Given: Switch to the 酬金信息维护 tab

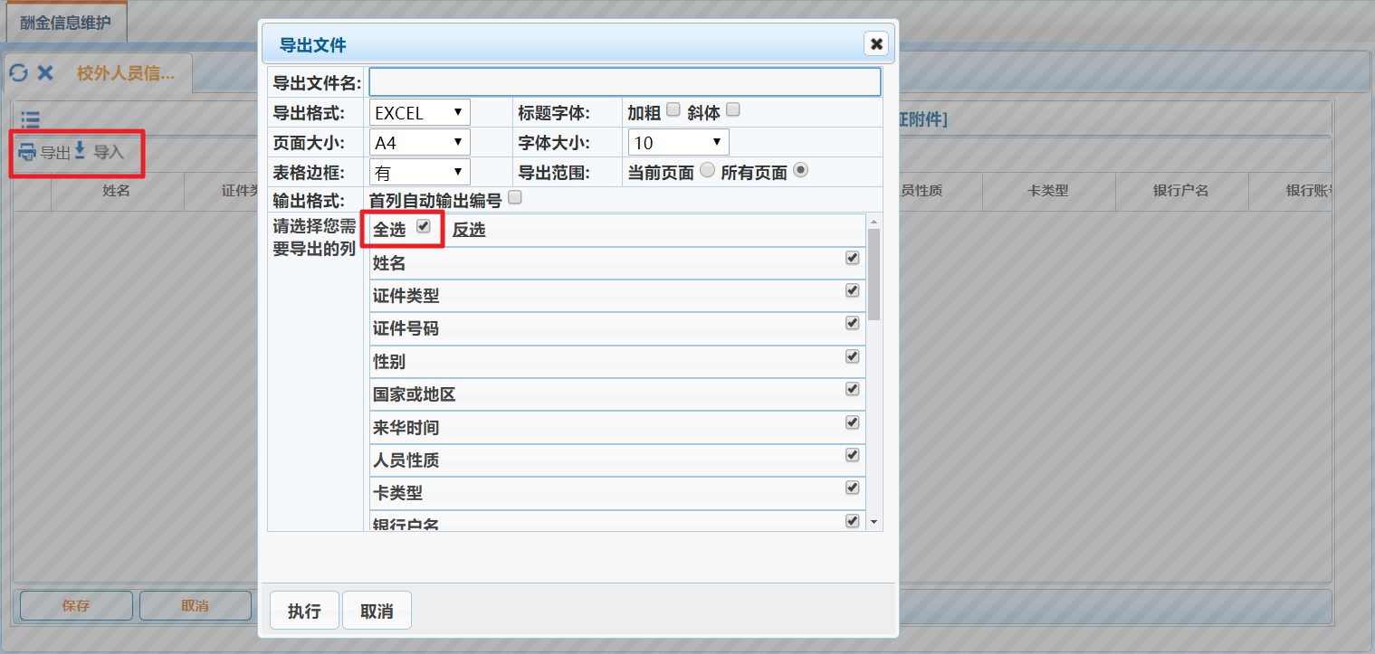Looking at the screenshot, I should (x=66, y=23).
